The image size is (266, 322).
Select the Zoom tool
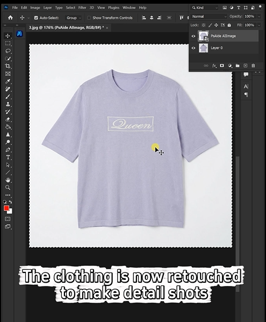8,187
